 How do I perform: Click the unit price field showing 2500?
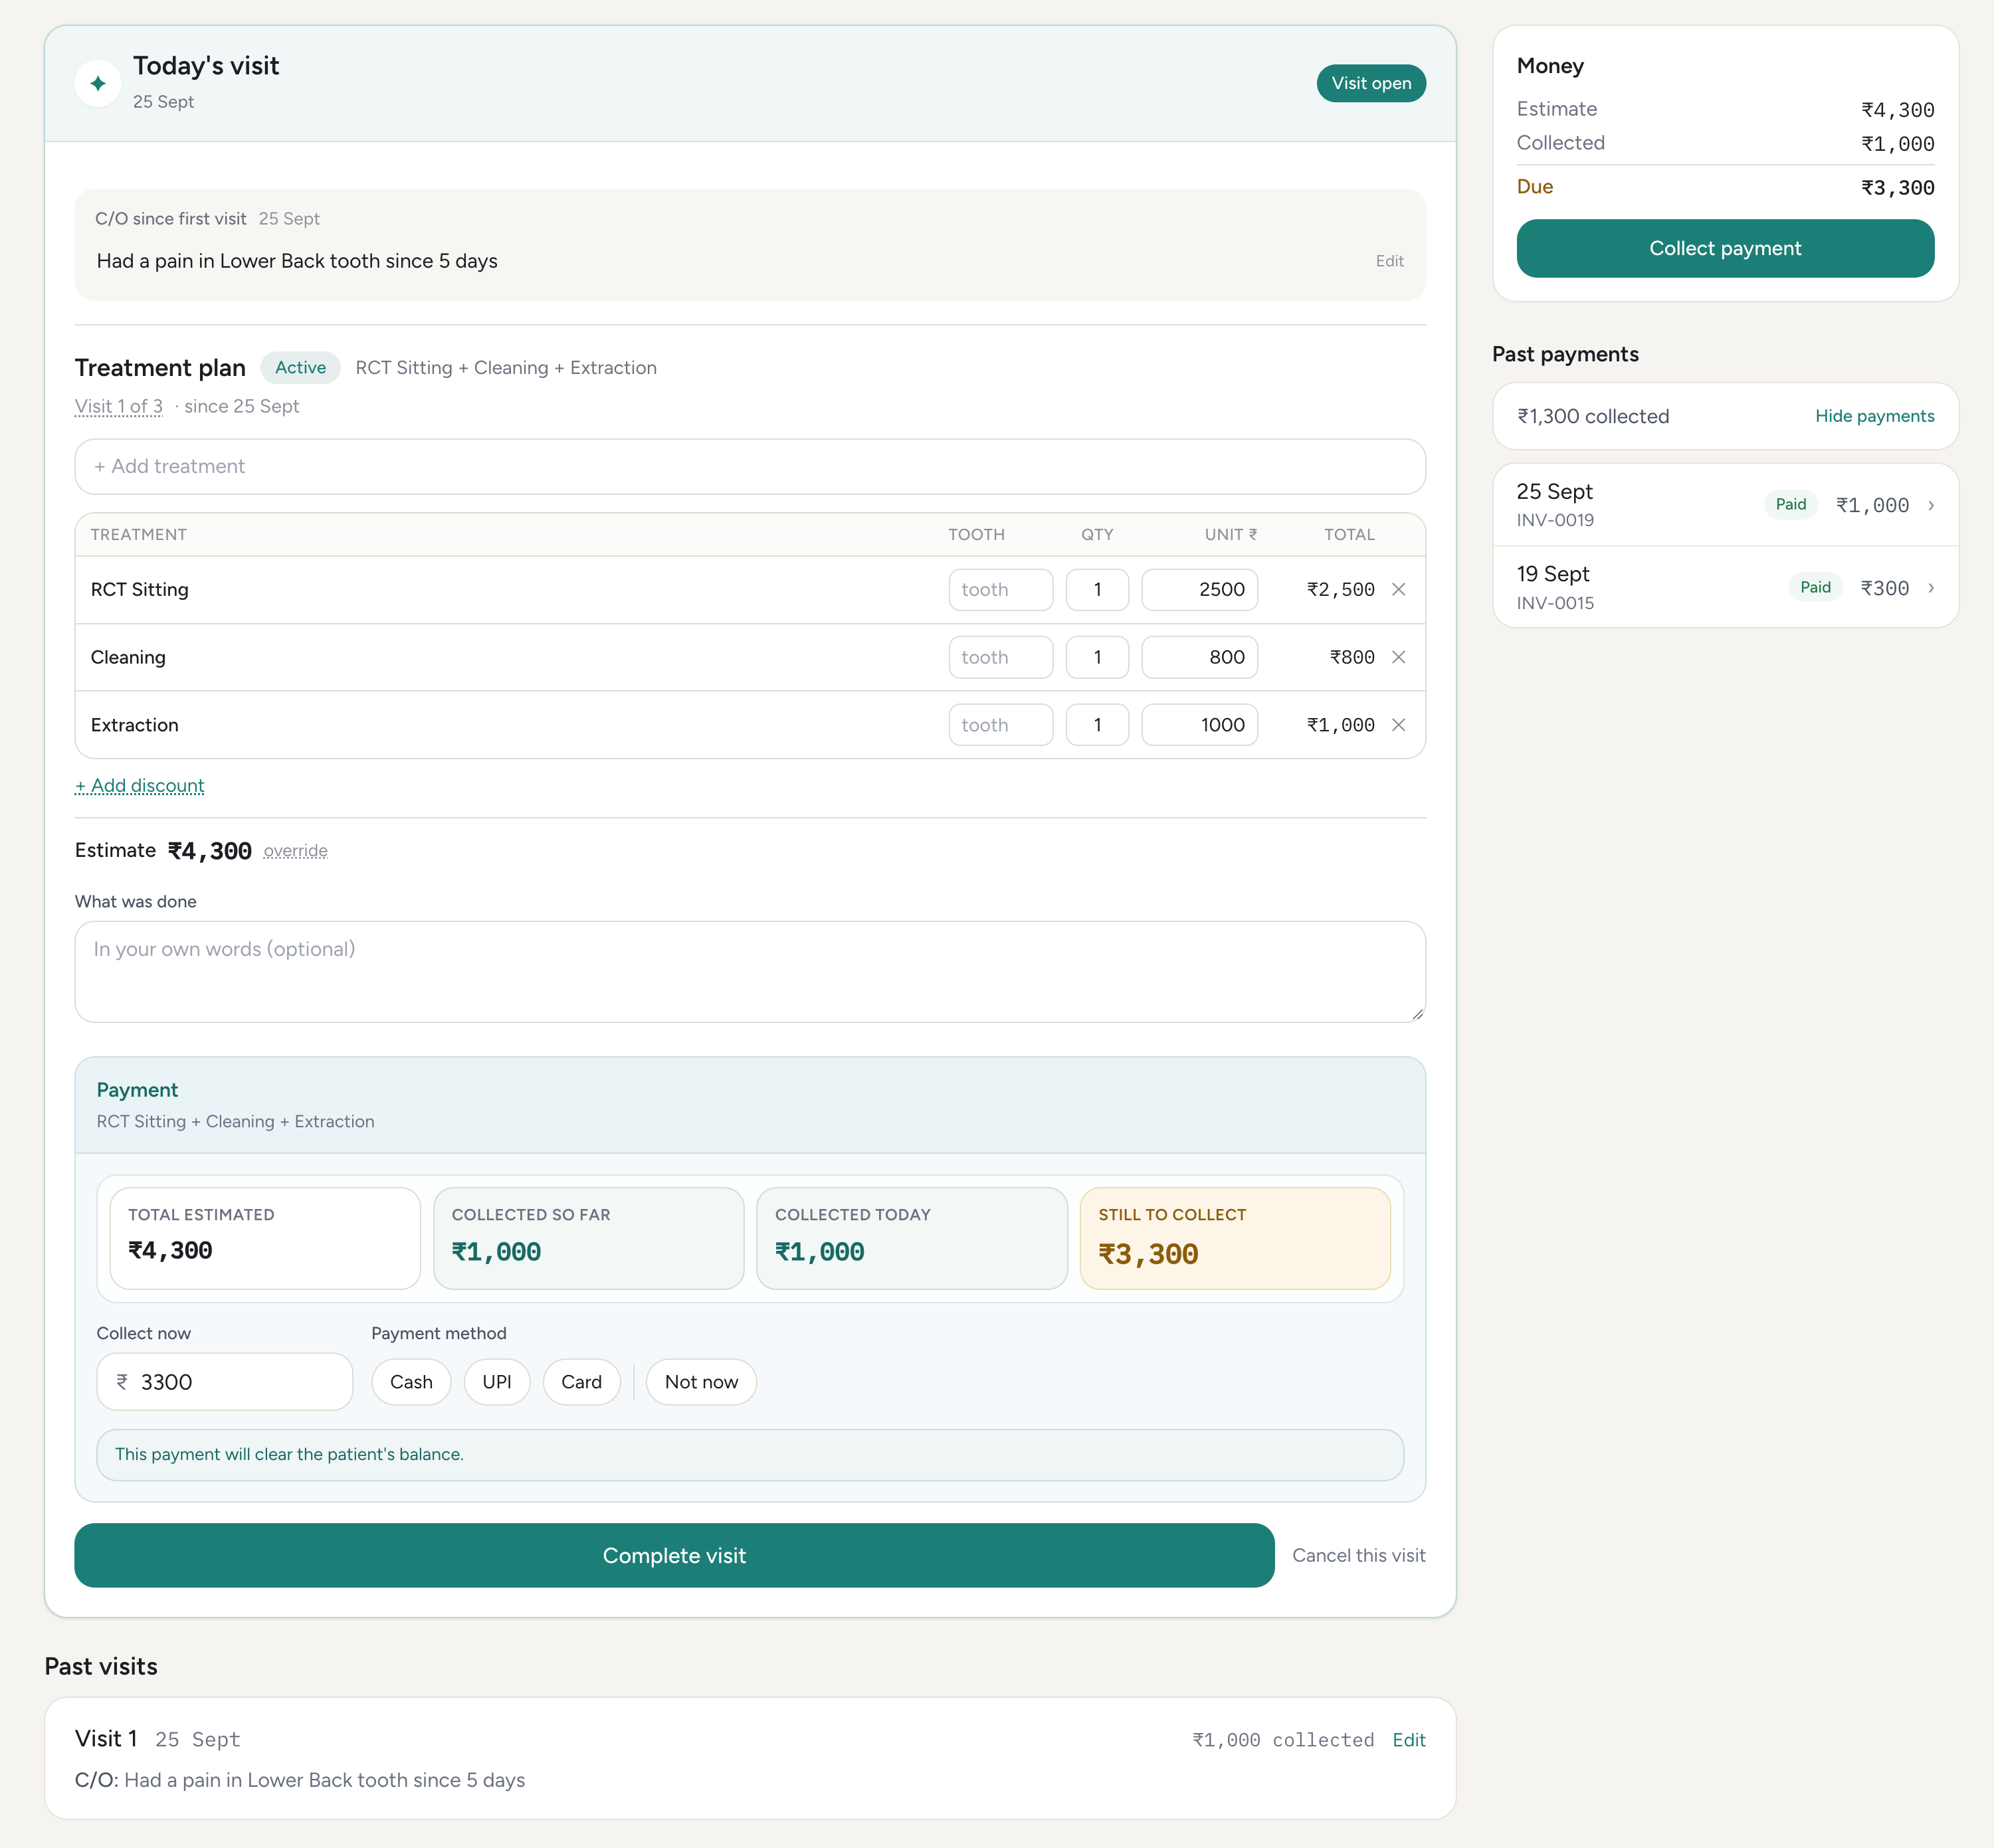pyautogui.click(x=1199, y=589)
